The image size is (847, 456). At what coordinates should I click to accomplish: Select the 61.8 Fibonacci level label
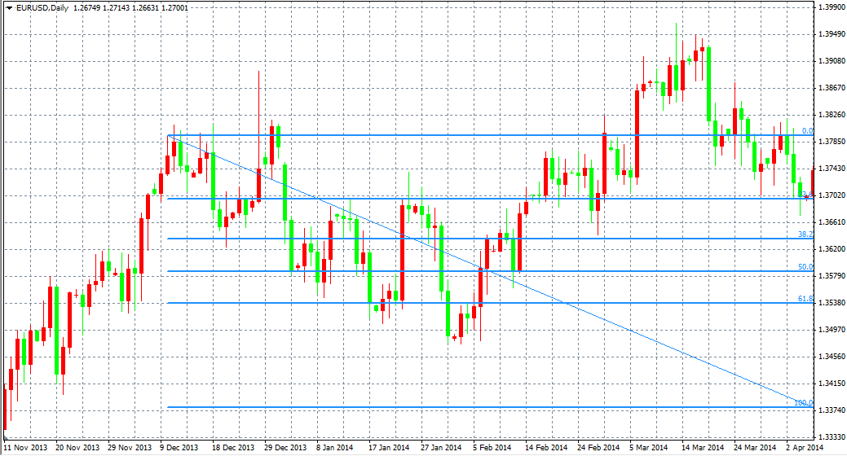pyautogui.click(x=805, y=299)
